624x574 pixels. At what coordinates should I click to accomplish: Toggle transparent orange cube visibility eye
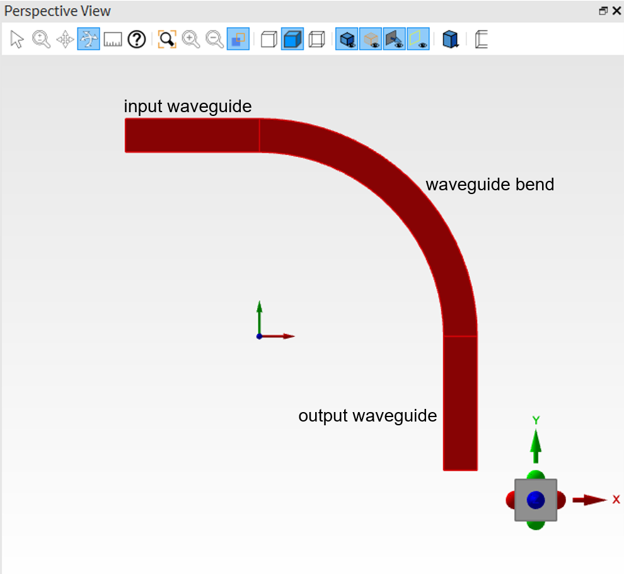371,39
